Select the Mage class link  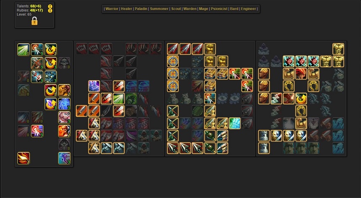coord(203,9)
